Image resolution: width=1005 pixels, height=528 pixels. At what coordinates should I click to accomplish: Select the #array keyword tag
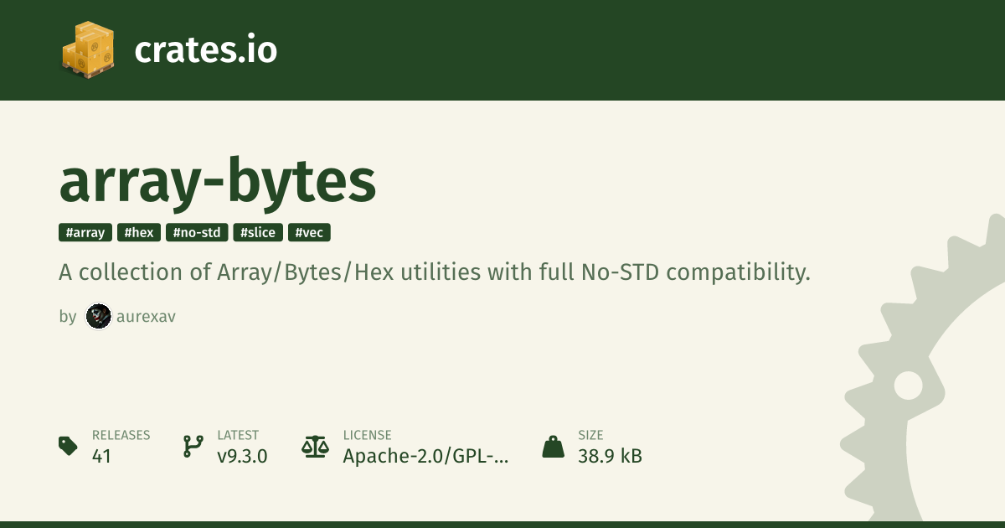pos(85,233)
